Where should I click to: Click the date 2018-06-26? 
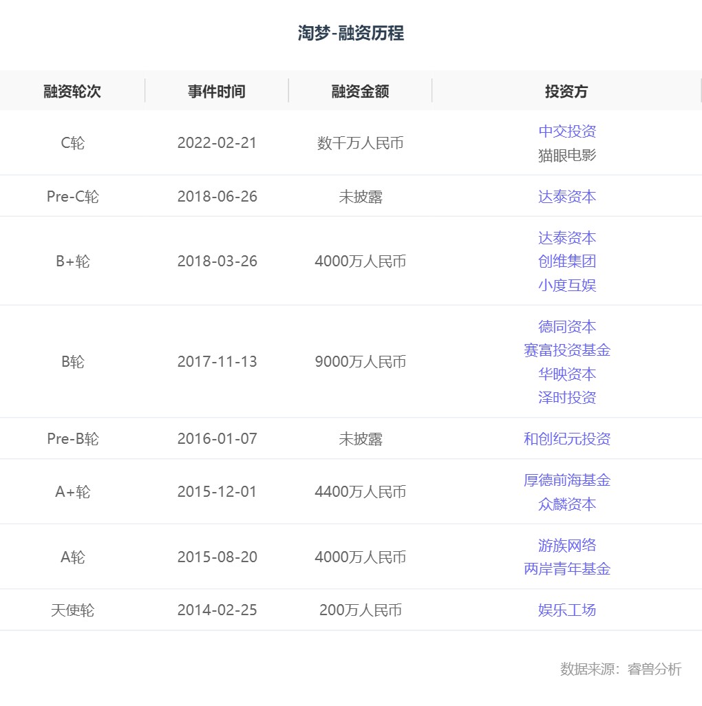click(x=217, y=196)
